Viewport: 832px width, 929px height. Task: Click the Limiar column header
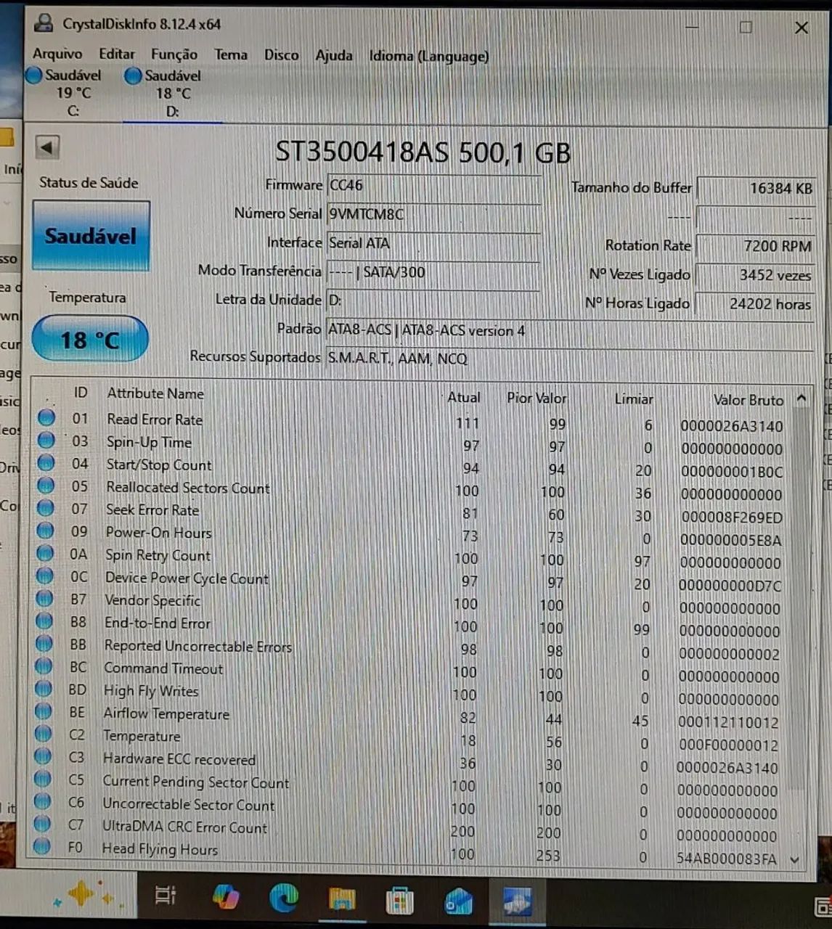[x=633, y=399]
